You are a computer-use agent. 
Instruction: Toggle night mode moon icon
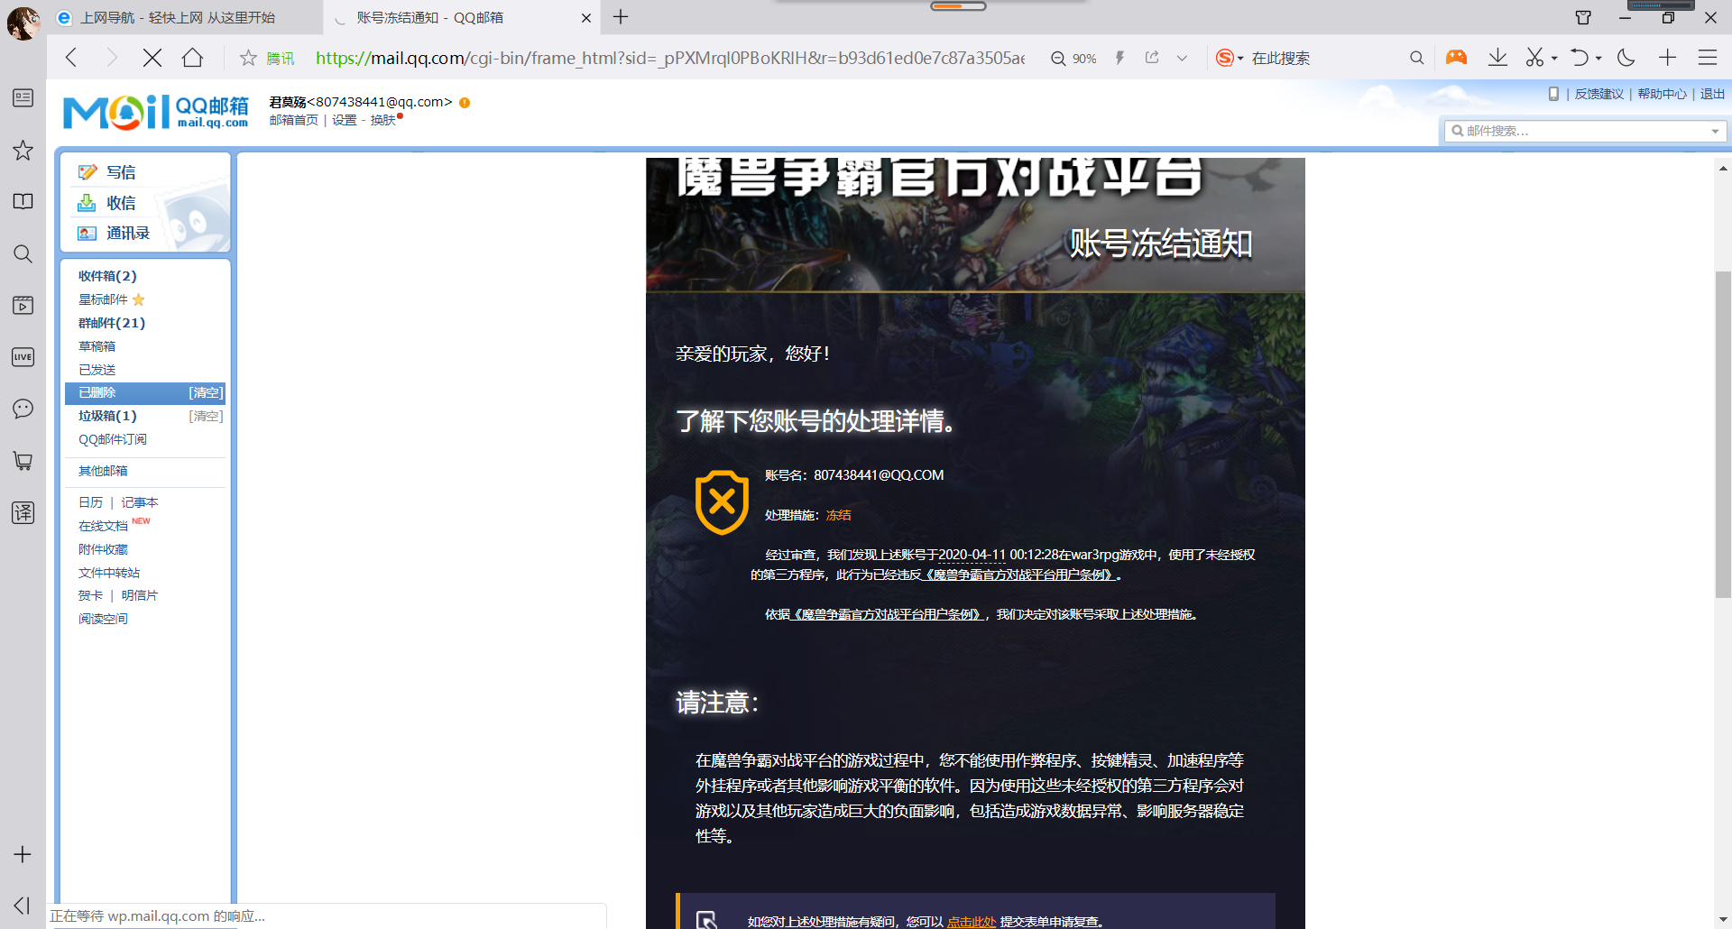tap(1626, 58)
